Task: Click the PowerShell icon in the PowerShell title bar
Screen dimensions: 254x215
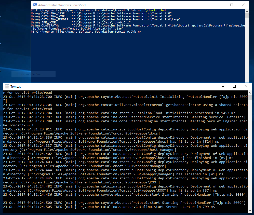Action: pyautogui.click(x=35, y=5)
